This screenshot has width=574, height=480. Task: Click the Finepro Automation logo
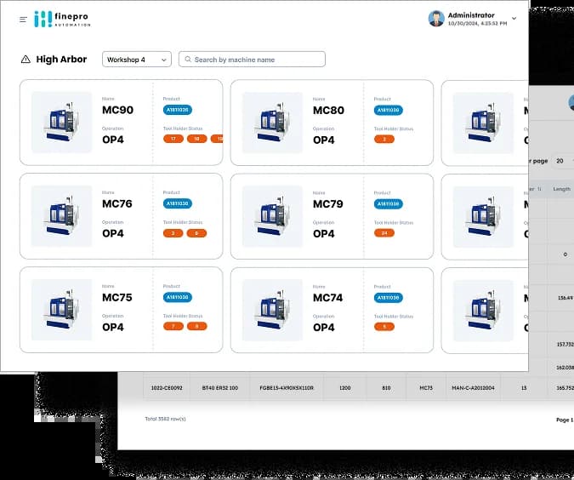point(62,19)
